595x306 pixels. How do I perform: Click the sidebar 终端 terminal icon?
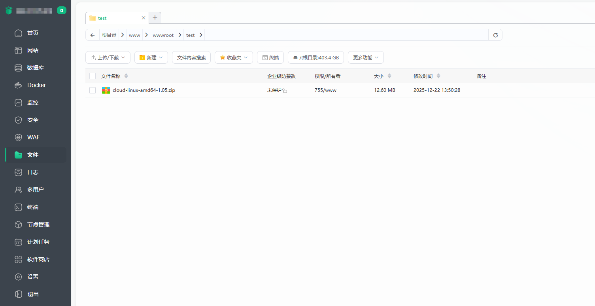pos(18,207)
